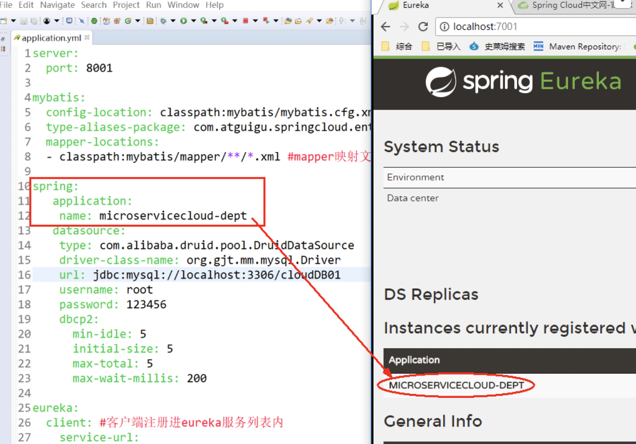Click the Environment row in System Status
This screenshot has width=636, height=444.
(x=509, y=177)
